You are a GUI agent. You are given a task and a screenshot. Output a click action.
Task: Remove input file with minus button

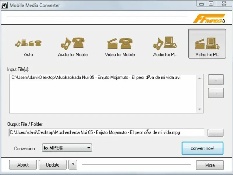(x=216, y=93)
